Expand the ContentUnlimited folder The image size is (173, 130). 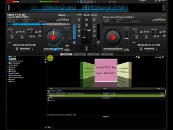pos(8,61)
